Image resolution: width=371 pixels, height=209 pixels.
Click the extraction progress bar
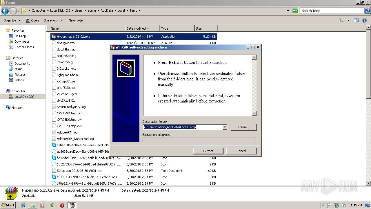200,140
